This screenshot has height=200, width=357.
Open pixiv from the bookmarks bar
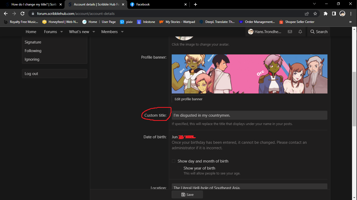126,22
